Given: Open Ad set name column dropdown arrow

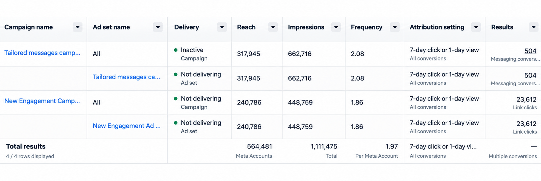Looking at the screenshot, I should [158, 27].
